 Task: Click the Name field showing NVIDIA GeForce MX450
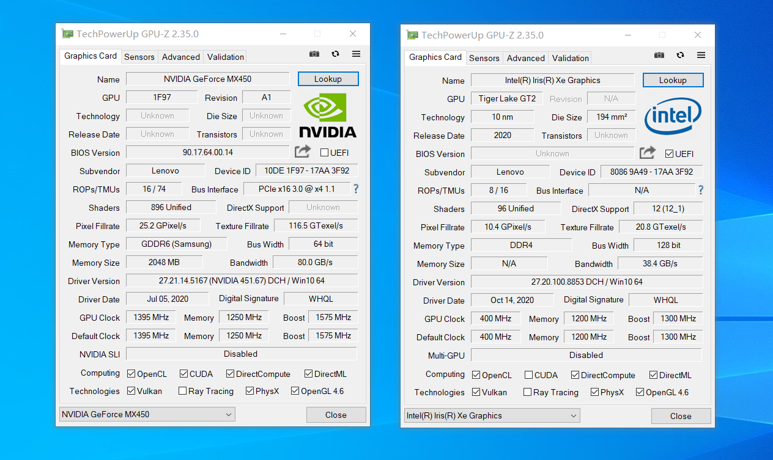click(207, 79)
